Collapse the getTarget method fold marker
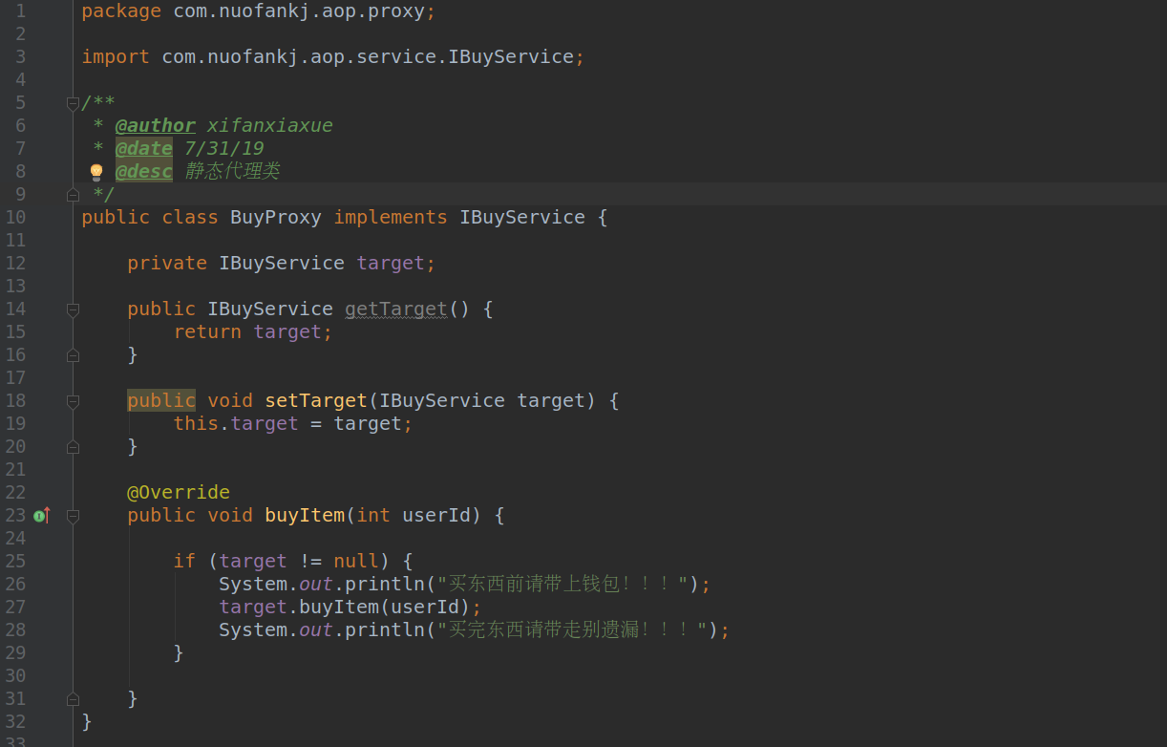Screen dimensions: 1167x747 click(73, 309)
